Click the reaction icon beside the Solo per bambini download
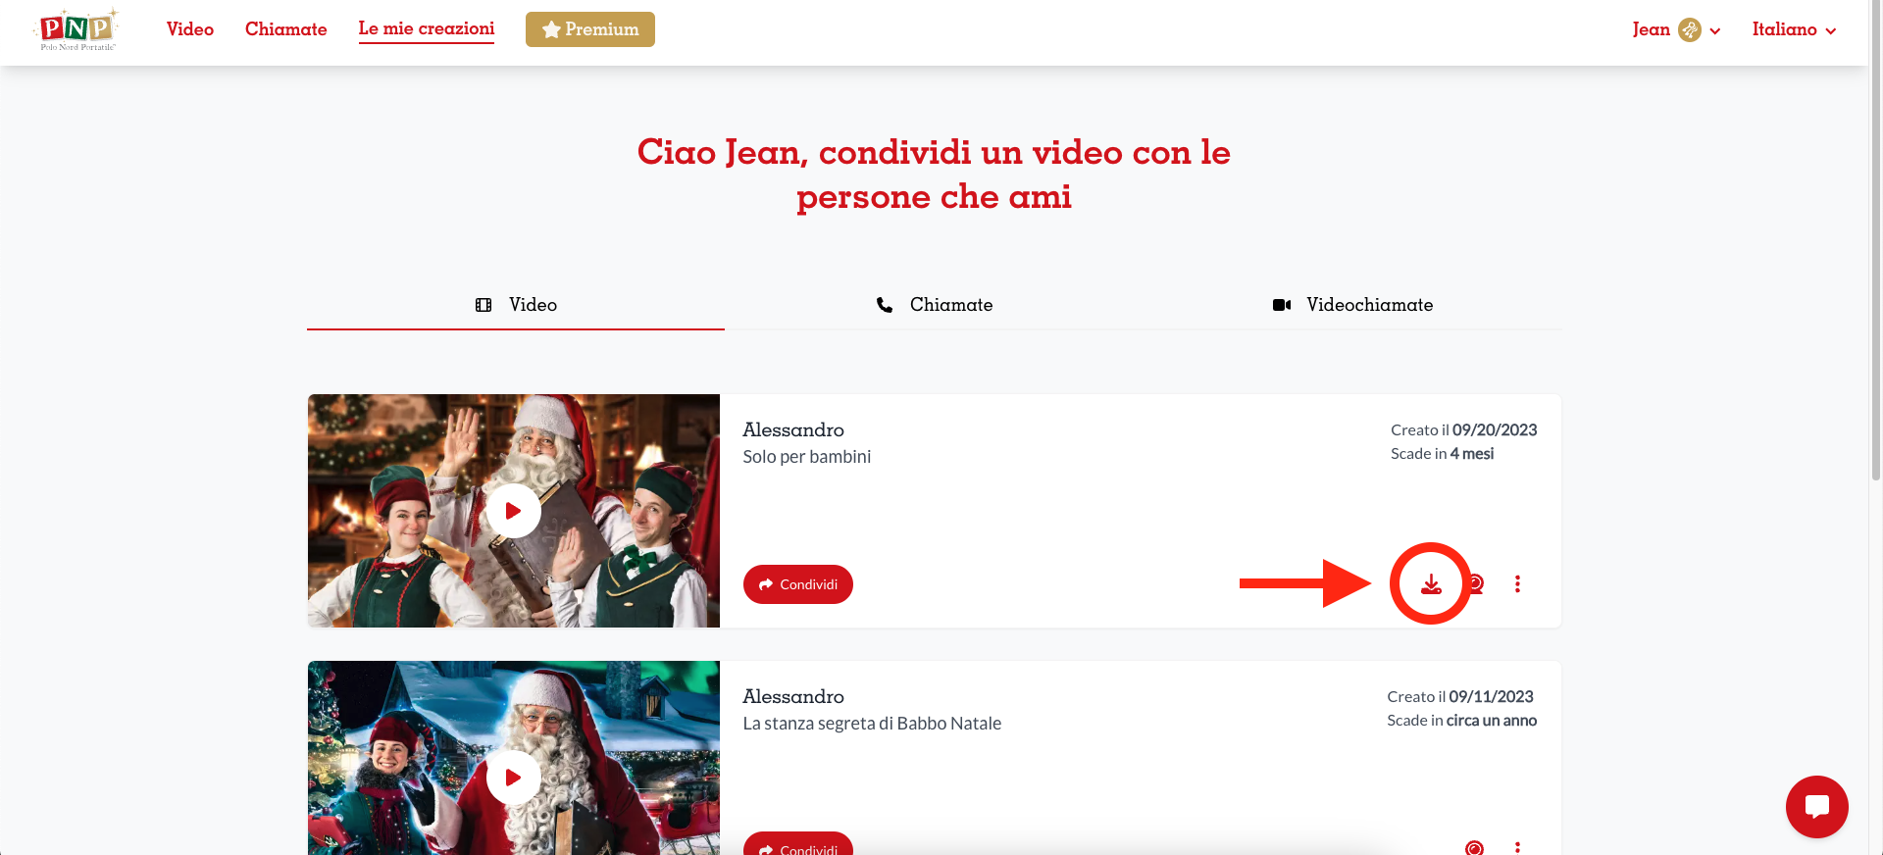 [x=1475, y=584]
